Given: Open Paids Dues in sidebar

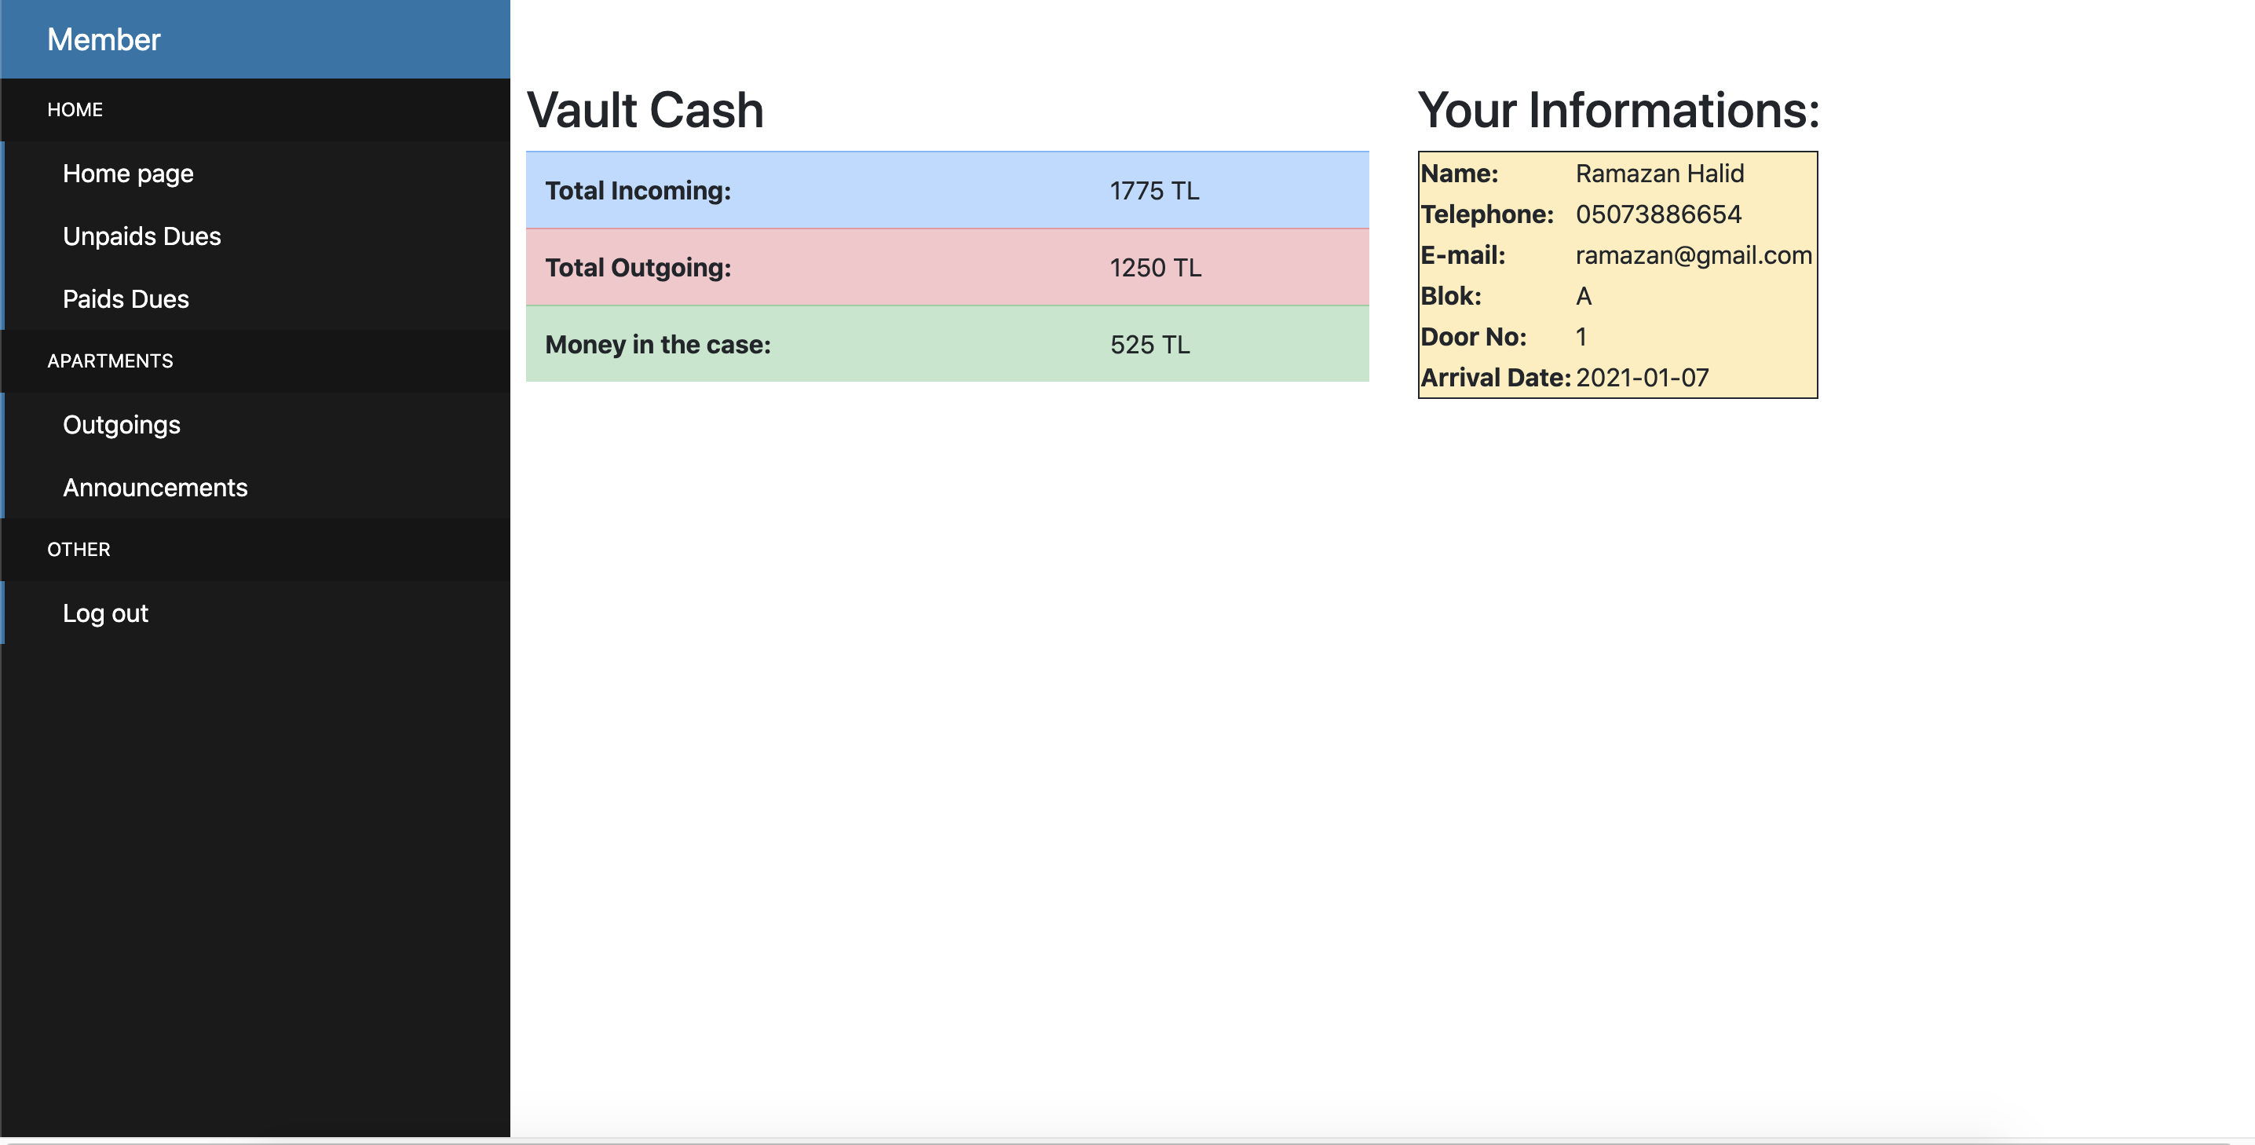Looking at the screenshot, I should point(126,299).
